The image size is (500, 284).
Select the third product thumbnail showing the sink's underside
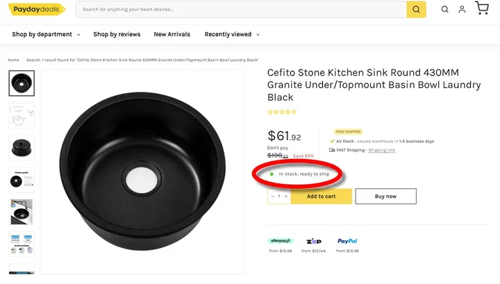pos(22,147)
